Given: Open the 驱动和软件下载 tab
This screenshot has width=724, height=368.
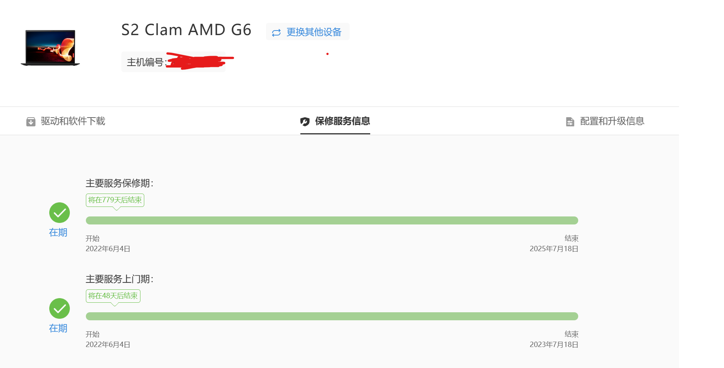Looking at the screenshot, I should pyautogui.click(x=66, y=121).
